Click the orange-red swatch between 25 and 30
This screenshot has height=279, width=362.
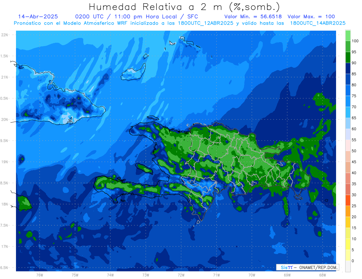(x=348, y=200)
